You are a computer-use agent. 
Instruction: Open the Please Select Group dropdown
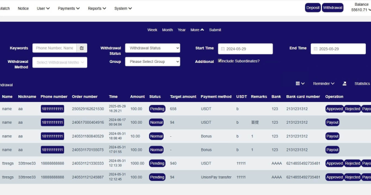point(153,62)
